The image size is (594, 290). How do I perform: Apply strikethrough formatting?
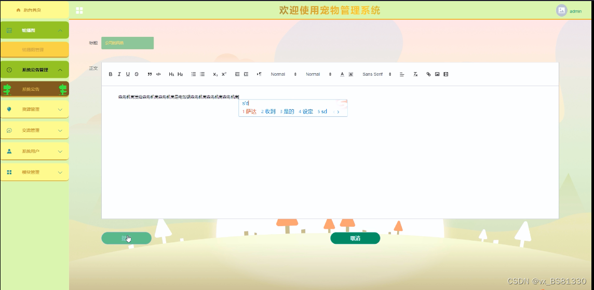[x=137, y=74]
